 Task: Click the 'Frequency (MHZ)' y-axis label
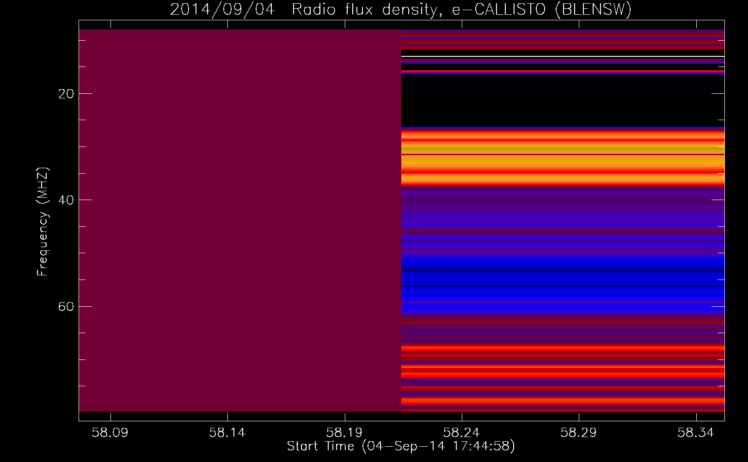click(43, 222)
